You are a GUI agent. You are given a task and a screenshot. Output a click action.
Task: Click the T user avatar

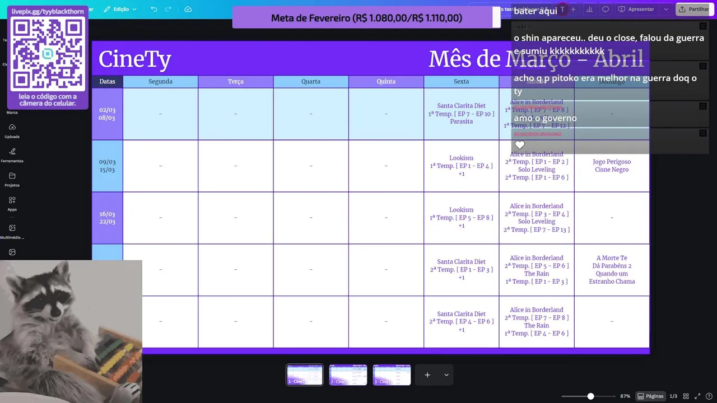562,9
